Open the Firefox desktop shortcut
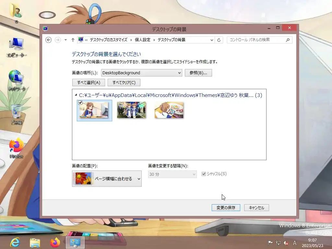The height and width of the screenshot is (249, 332). (16, 148)
